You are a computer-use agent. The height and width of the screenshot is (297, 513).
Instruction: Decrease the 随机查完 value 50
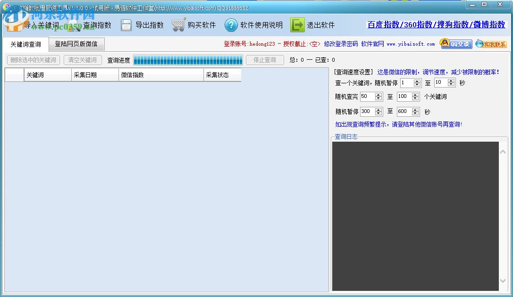[x=378, y=98]
